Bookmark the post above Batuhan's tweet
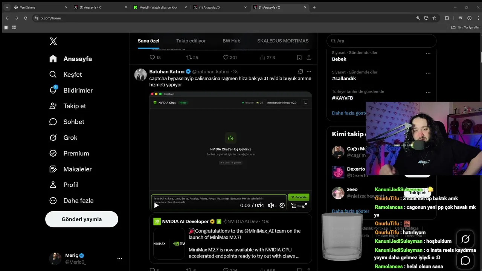 (x=299, y=57)
